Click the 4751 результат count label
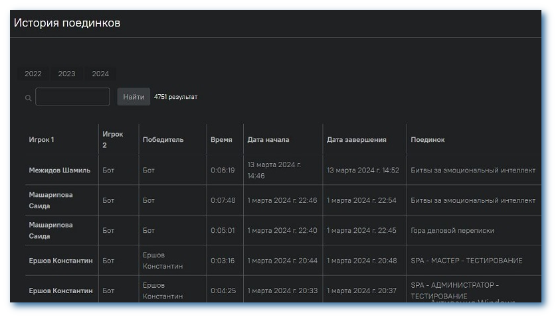This screenshot has height=319, width=558. [175, 97]
